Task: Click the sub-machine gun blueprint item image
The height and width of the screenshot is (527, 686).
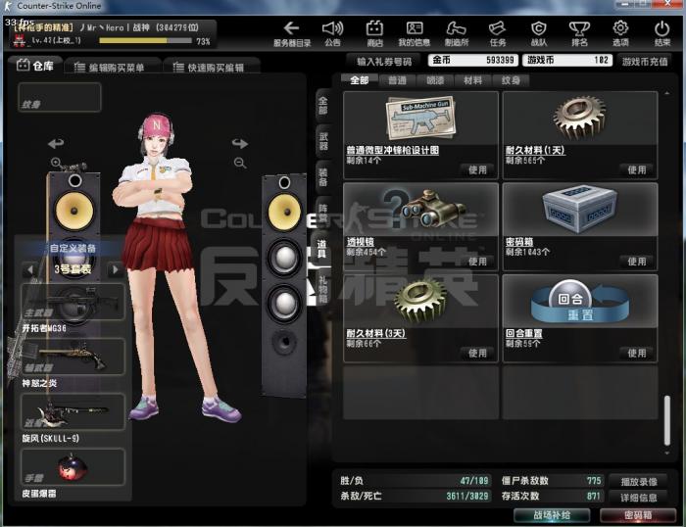Action: [x=420, y=119]
